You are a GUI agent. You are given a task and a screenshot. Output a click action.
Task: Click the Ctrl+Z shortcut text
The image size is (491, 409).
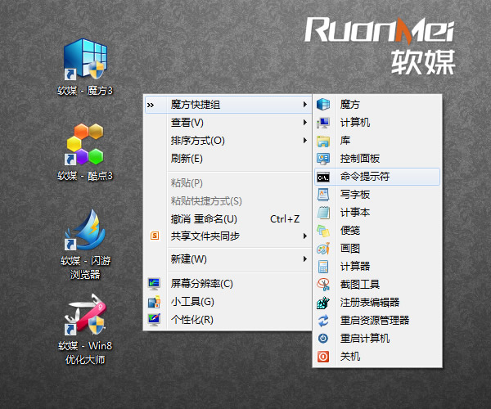(285, 219)
